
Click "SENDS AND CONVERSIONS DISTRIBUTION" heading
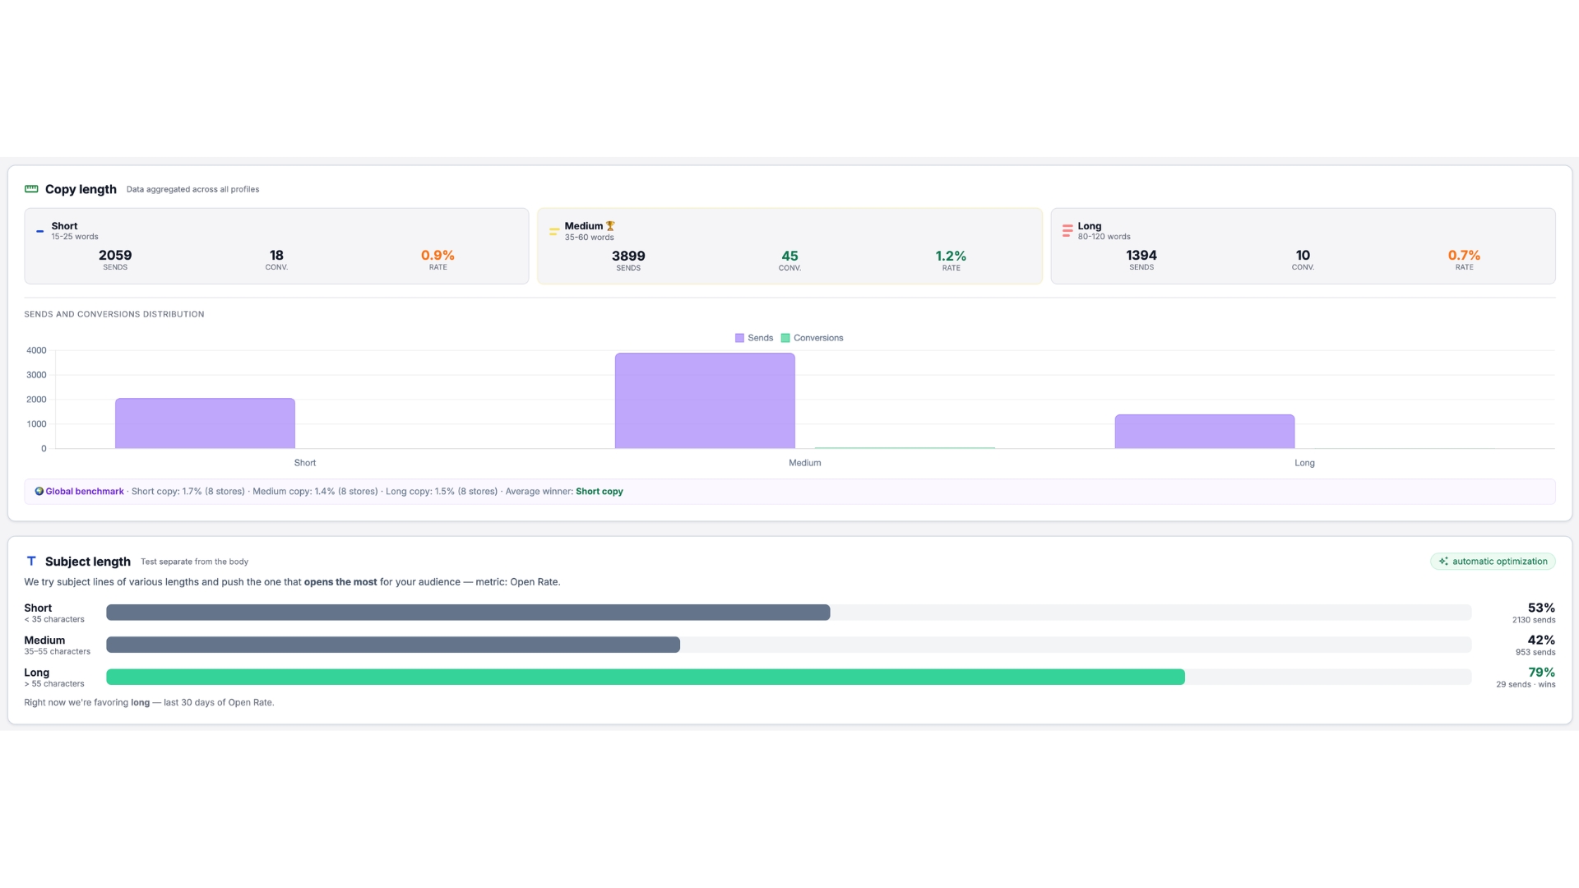click(x=114, y=314)
